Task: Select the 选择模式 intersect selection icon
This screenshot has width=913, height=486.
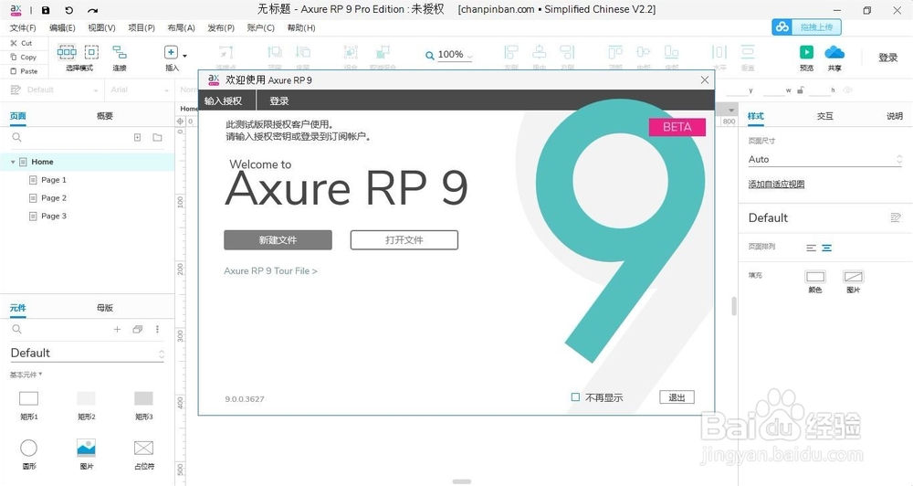Action: click(x=67, y=52)
